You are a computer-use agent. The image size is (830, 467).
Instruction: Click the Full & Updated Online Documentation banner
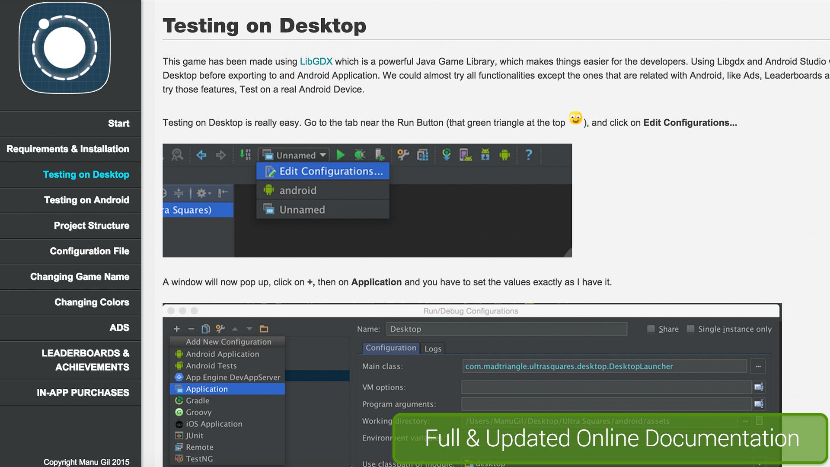(x=610, y=438)
